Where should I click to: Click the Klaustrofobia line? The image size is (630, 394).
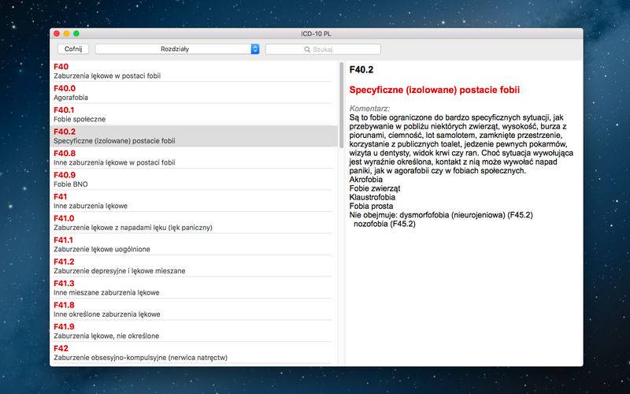point(372,198)
